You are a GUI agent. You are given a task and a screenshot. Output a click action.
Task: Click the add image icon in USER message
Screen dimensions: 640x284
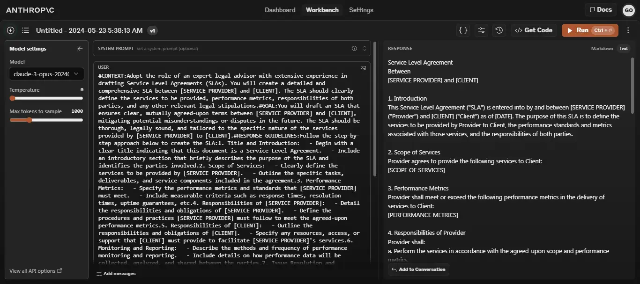(363, 68)
